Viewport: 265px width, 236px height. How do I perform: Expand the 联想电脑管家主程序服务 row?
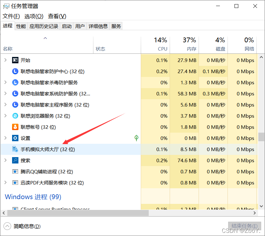[5, 105]
